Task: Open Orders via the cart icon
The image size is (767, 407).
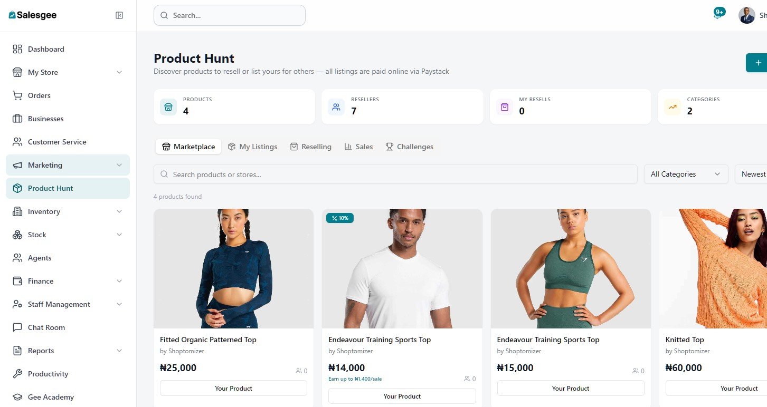Action: pyautogui.click(x=17, y=95)
